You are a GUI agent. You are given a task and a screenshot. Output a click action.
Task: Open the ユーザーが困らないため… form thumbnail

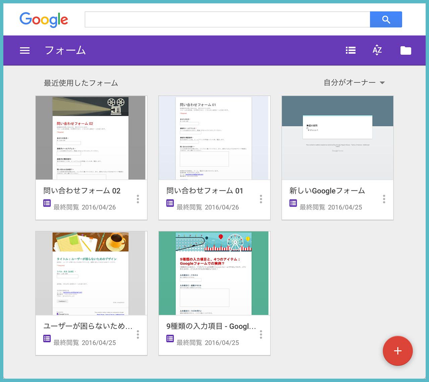(91, 273)
